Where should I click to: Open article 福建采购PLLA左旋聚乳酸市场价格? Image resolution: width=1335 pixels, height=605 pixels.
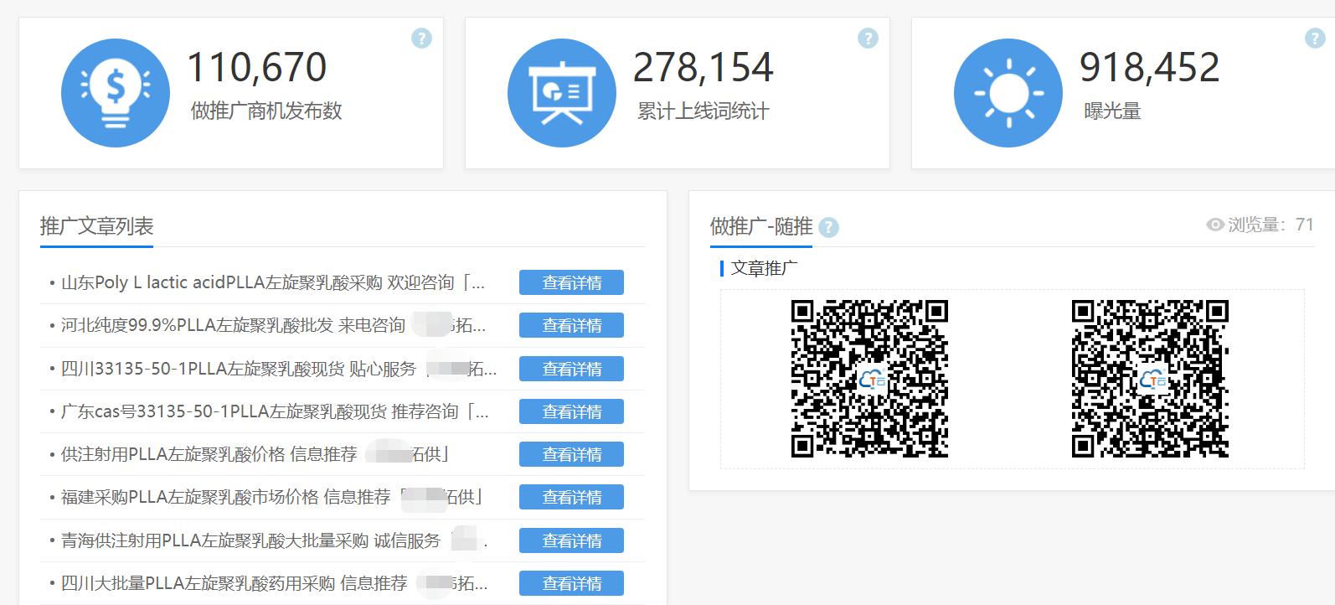point(272,497)
